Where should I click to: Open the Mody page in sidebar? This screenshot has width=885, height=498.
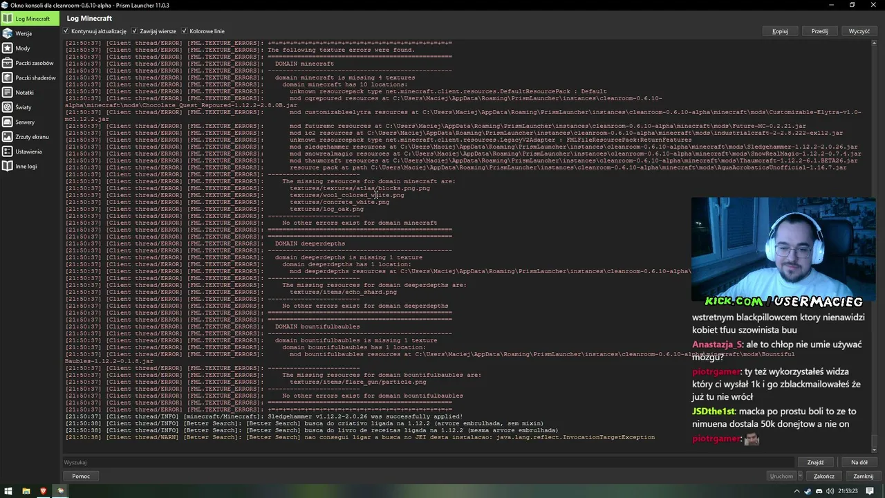pos(30,48)
